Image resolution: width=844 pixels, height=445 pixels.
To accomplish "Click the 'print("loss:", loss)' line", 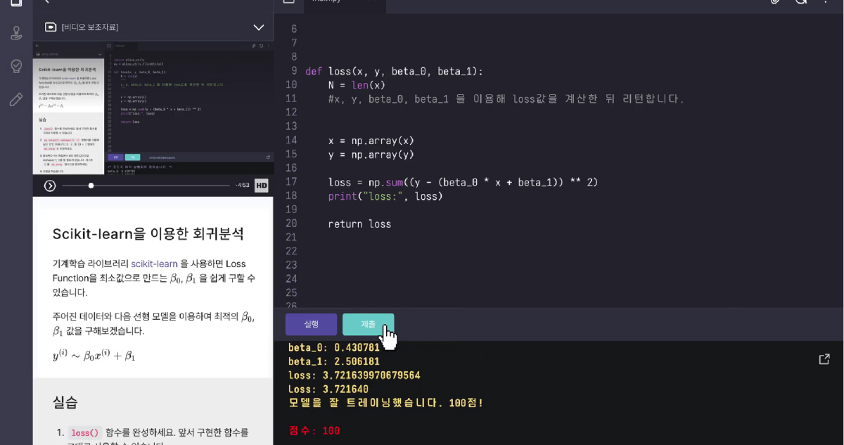I will (x=385, y=196).
